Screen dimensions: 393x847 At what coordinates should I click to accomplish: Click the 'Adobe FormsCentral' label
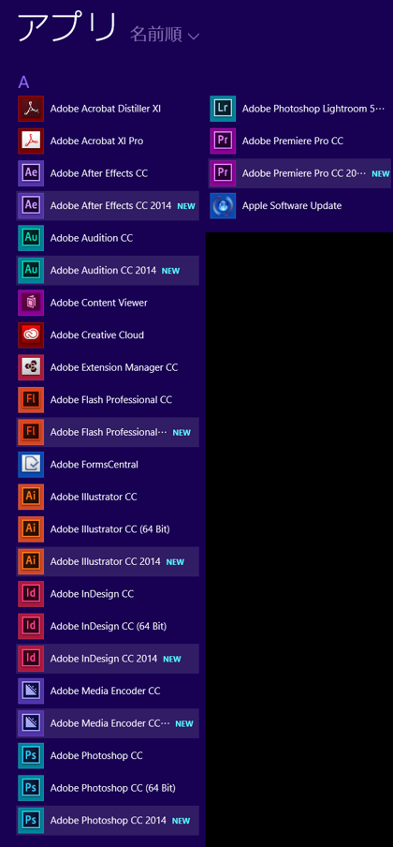(94, 465)
